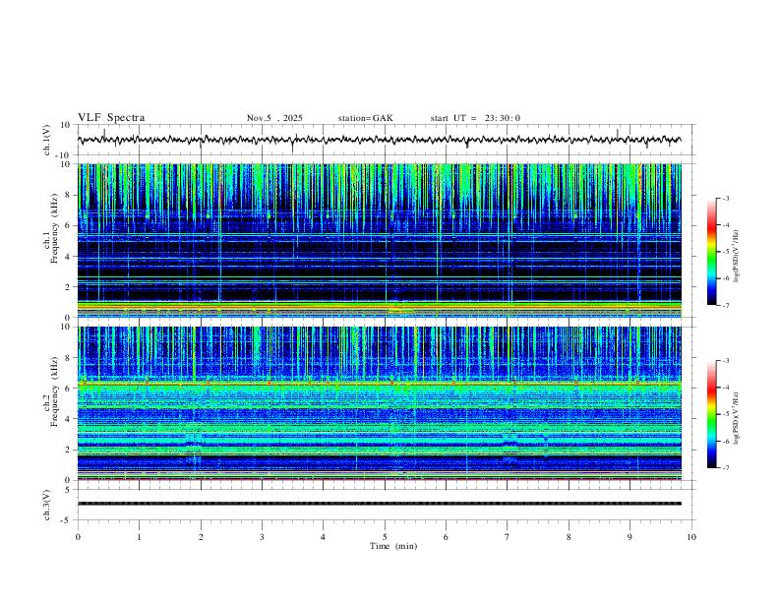
Task: Click time axis tick label "0"
Action: coord(78,537)
